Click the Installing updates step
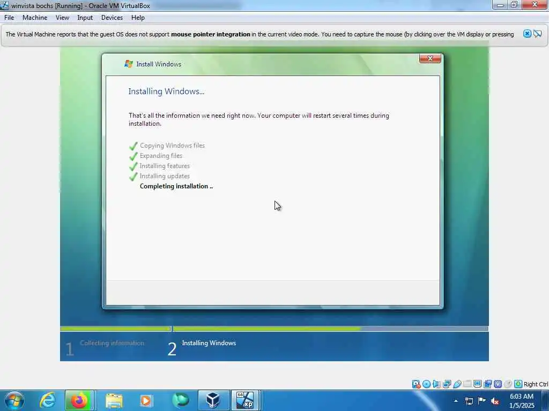 click(x=165, y=176)
